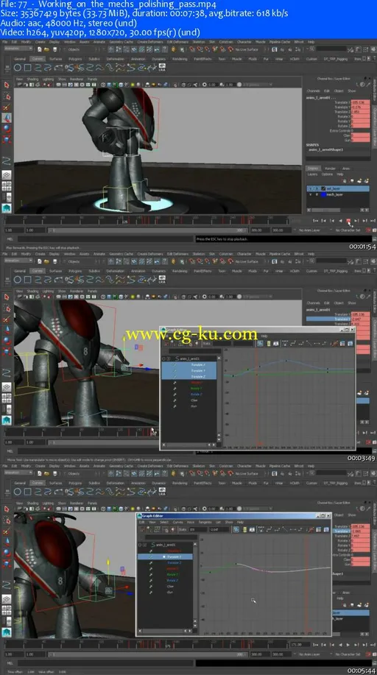
Task: Activate the Rotate tool in 00:01:54 frame toolbox
Action: click(7, 128)
